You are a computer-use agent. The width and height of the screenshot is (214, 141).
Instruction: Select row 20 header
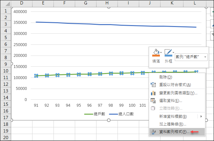point(6,138)
